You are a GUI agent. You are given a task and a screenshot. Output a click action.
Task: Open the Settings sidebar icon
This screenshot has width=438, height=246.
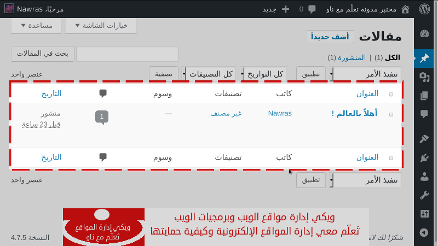[x=424, y=214]
